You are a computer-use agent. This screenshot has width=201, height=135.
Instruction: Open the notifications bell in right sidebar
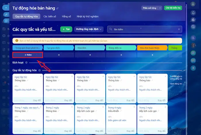(193, 13)
